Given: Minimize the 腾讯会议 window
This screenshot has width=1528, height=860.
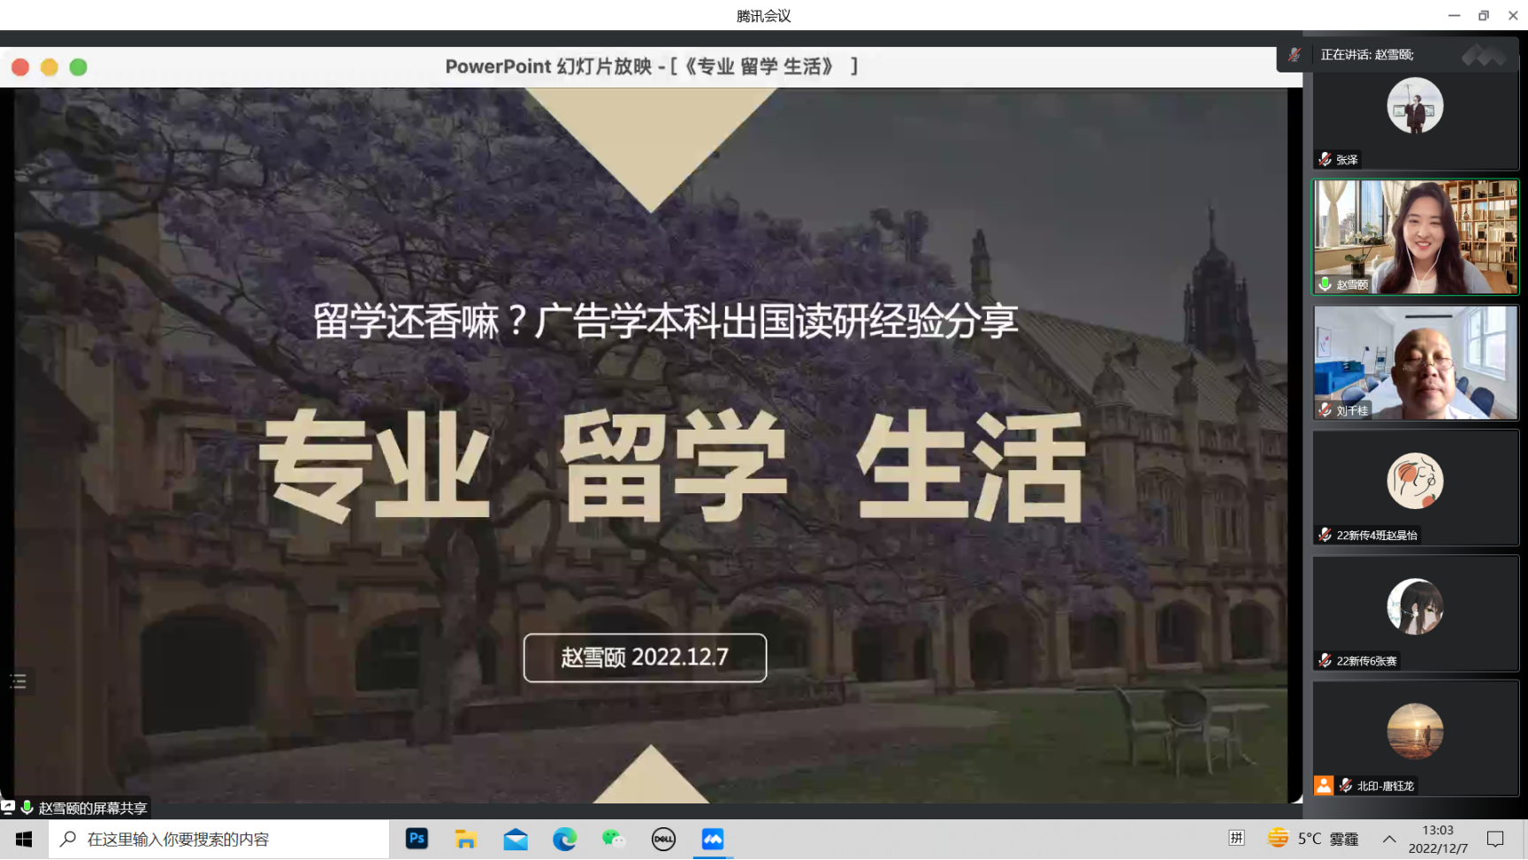Looking at the screenshot, I should pyautogui.click(x=1454, y=15).
